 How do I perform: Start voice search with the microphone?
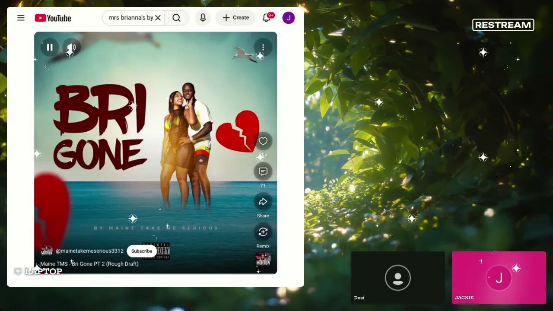[203, 18]
